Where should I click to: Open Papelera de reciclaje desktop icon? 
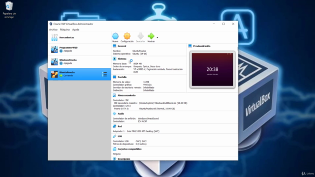coord(9,10)
